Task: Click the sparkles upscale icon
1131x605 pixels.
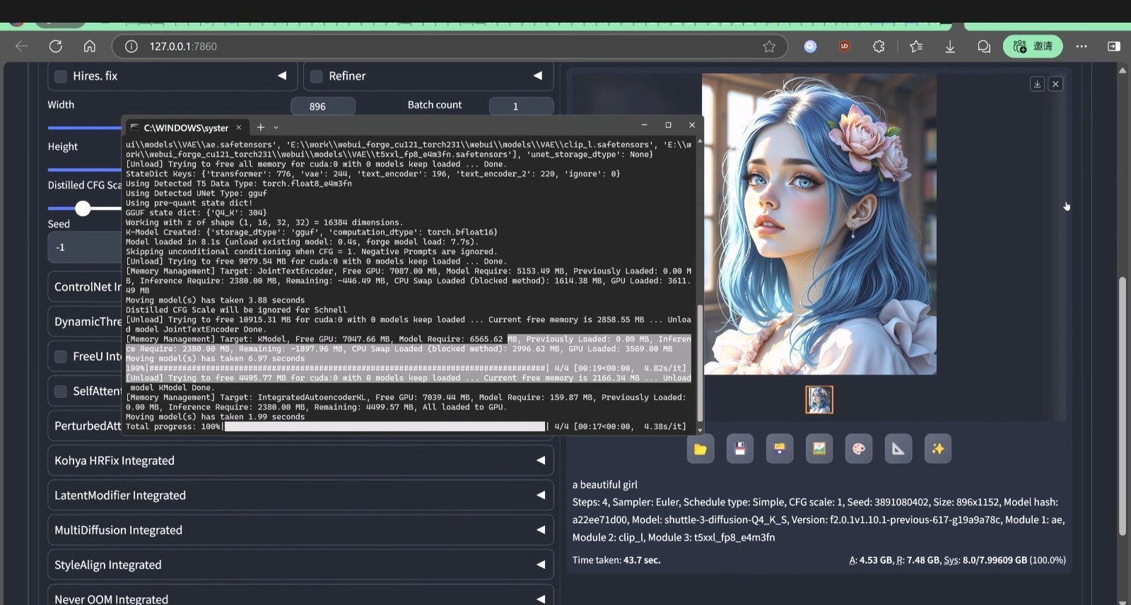Action: (x=937, y=449)
